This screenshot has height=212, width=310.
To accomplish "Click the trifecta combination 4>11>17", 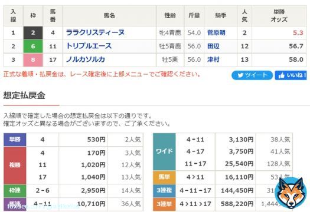I will coord(195,204).
